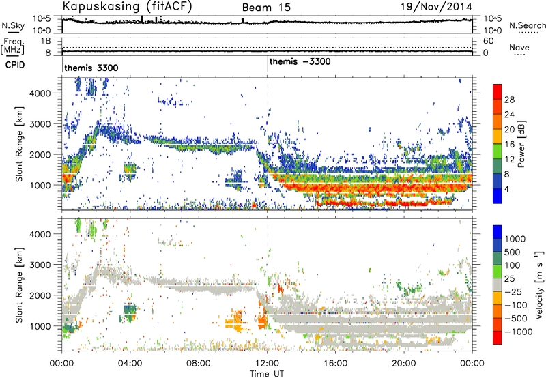This screenshot has width=546, height=378.
Task: Click the Time UT axis label
Action: [267, 374]
